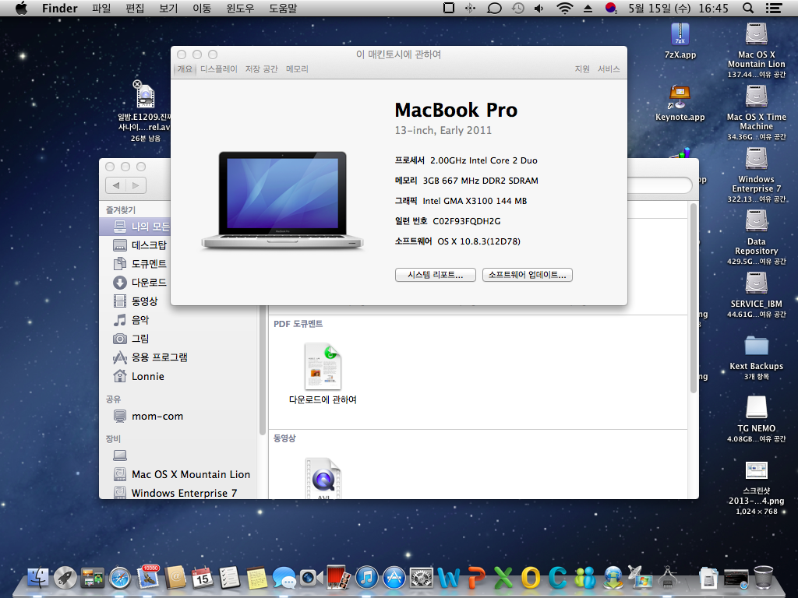Open Wi-Fi status menu
This screenshot has height=598, width=798.
click(564, 8)
